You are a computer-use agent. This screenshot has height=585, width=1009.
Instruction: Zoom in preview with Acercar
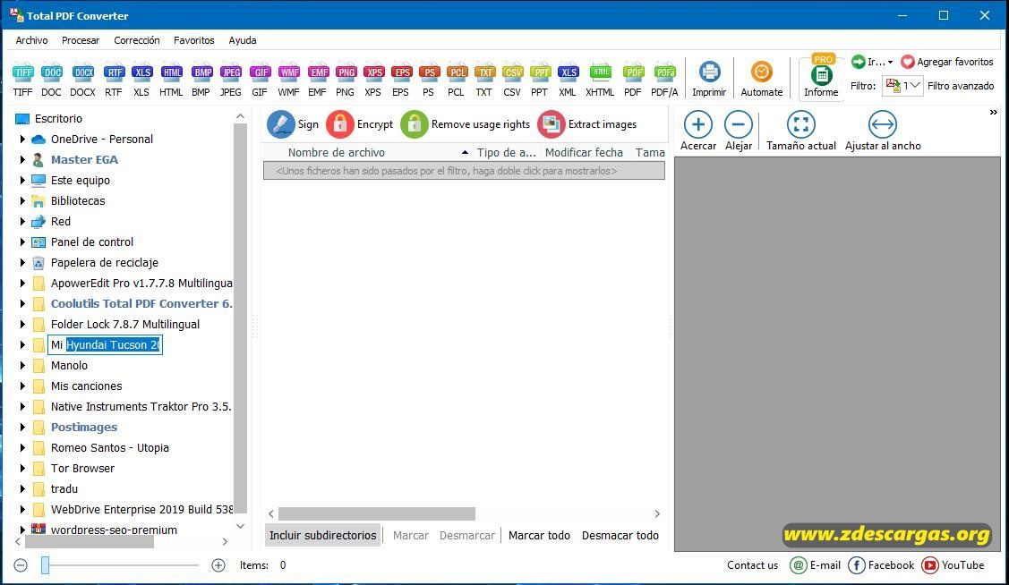(698, 131)
